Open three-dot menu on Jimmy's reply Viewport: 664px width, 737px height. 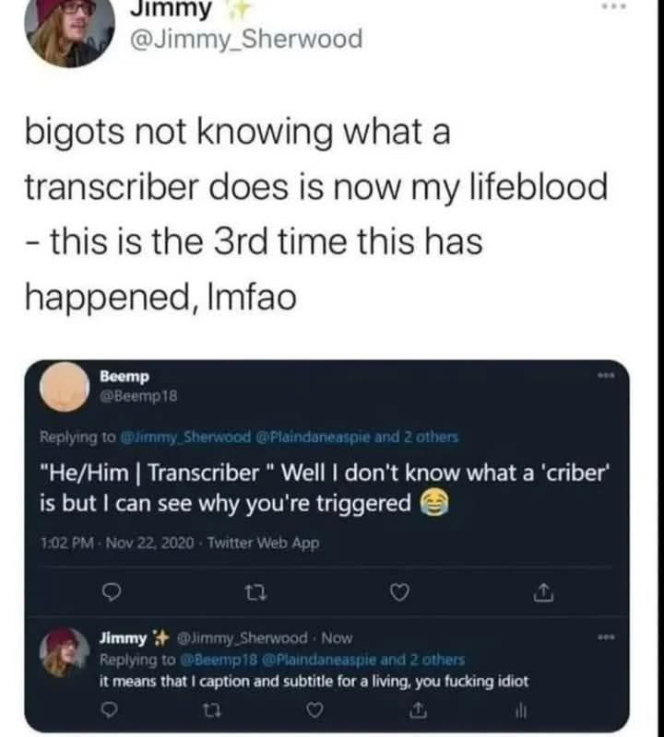[x=608, y=638]
